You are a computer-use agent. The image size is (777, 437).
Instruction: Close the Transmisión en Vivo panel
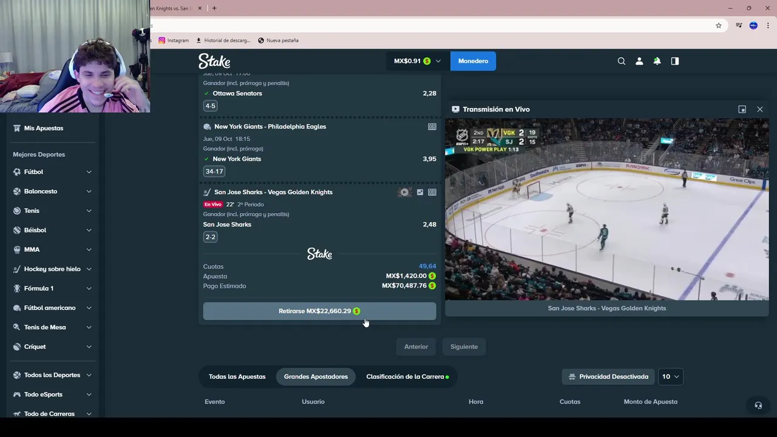[x=760, y=109]
